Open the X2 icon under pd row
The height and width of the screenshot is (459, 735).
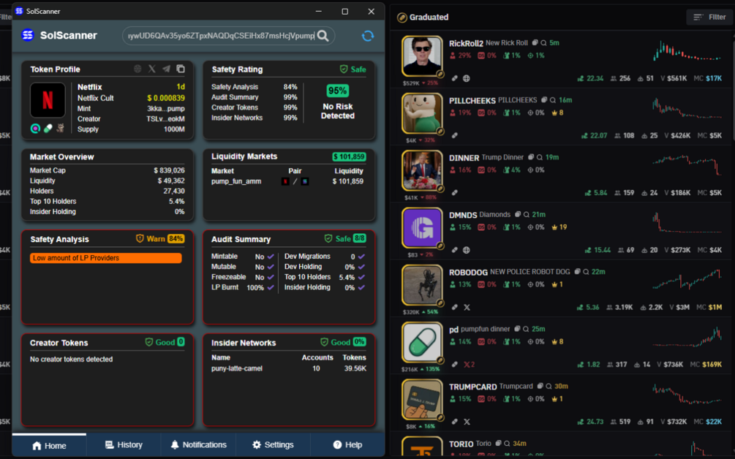pyautogui.click(x=470, y=365)
